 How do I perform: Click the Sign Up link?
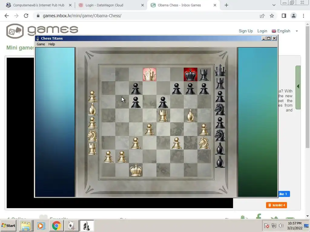tap(246, 31)
